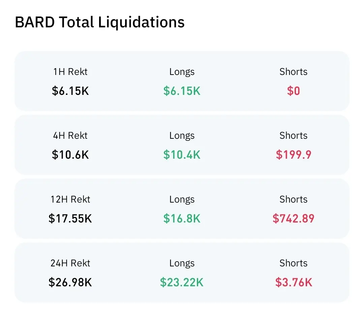The height and width of the screenshot is (315, 364).
Task: Click the 24H Rekt total $26.98K
Action: pyautogui.click(x=70, y=282)
